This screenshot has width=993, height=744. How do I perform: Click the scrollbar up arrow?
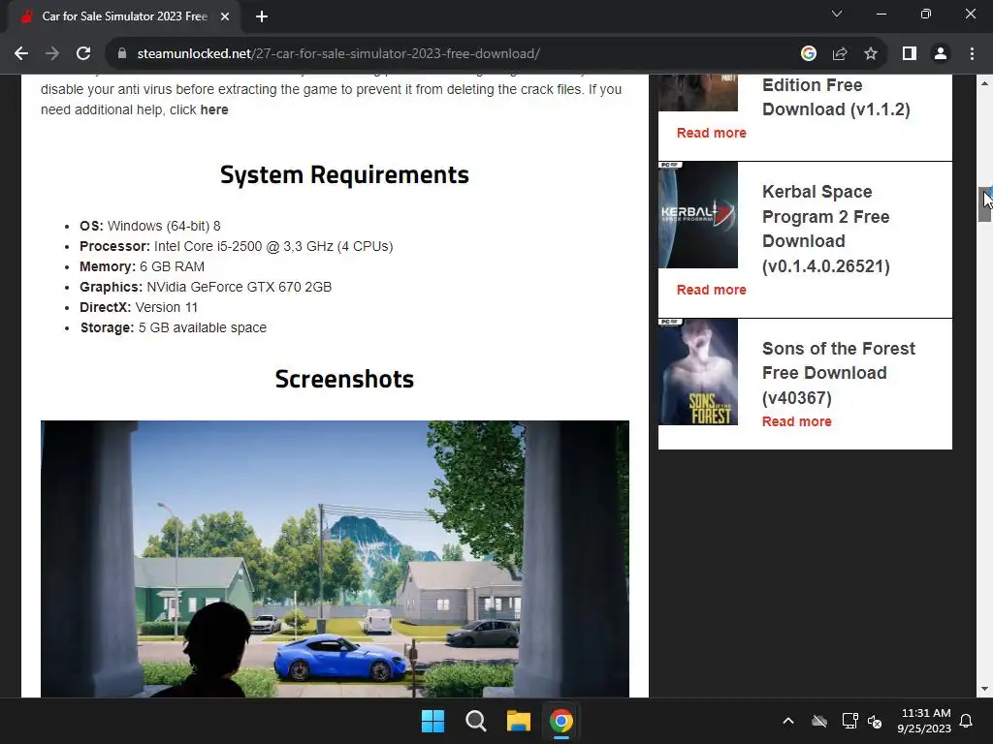coord(984,83)
